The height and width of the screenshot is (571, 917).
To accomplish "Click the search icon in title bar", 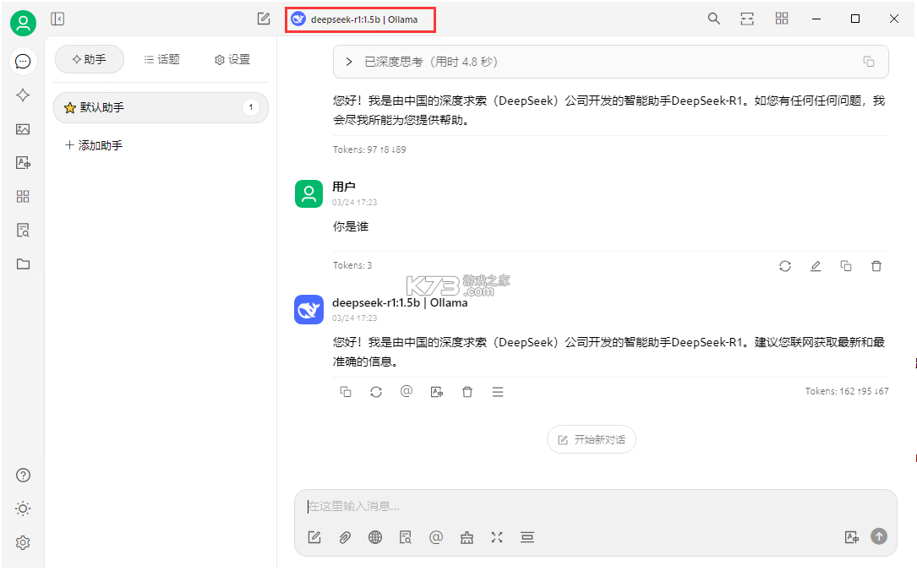I will pyautogui.click(x=713, y=19).
